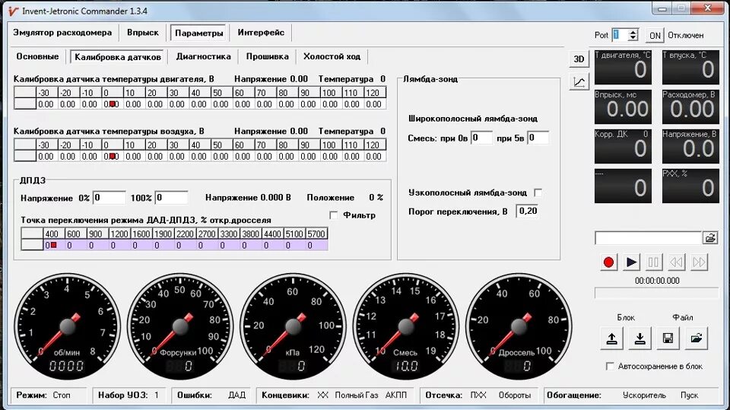
Task: Click the Напряжение, В display panel
Action: pyautogui.click(x=690, y=146)
